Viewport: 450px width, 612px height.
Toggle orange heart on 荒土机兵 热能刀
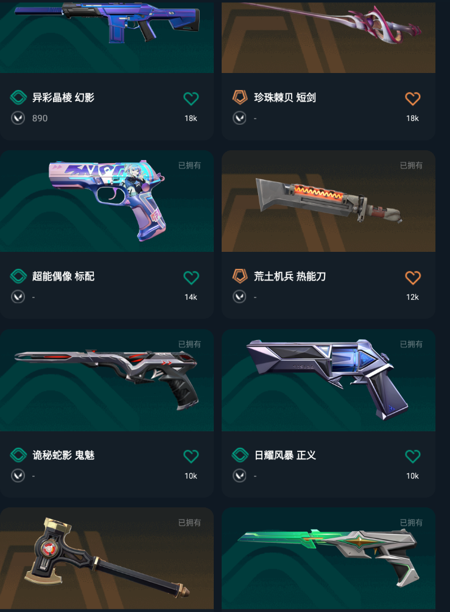(x=412, y=277)
